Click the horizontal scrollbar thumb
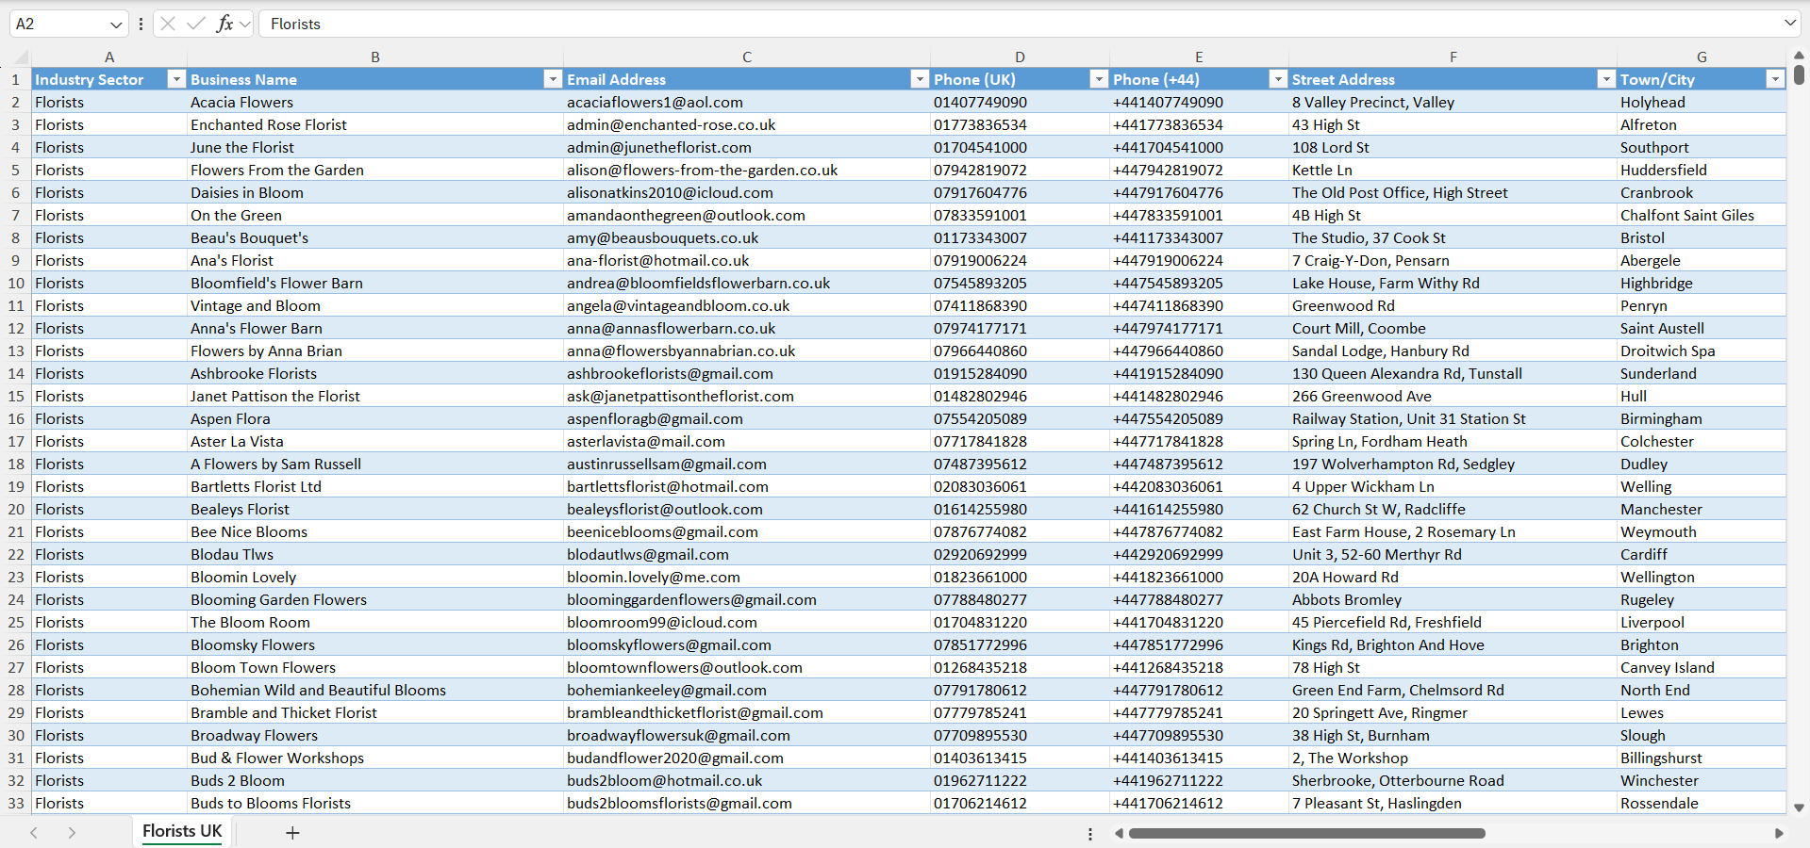Image resolution: width=1810 pixels, height=848 pixels. tap(1306, 833)
